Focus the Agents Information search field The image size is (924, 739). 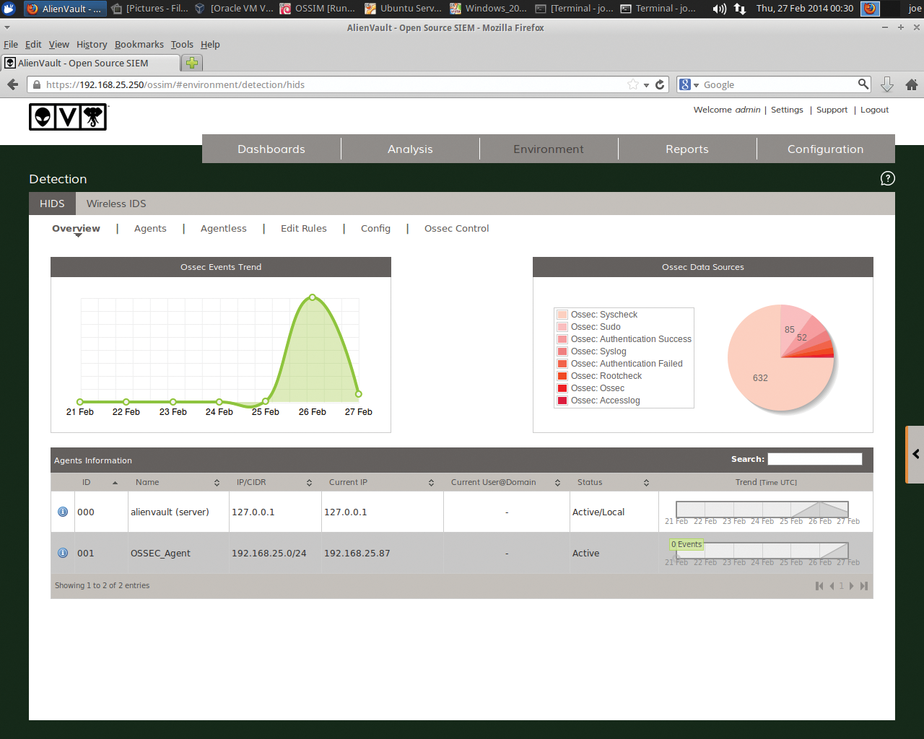click(x=815, y=459)
